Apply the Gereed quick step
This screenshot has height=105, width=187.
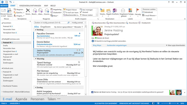tap(84, 12)
